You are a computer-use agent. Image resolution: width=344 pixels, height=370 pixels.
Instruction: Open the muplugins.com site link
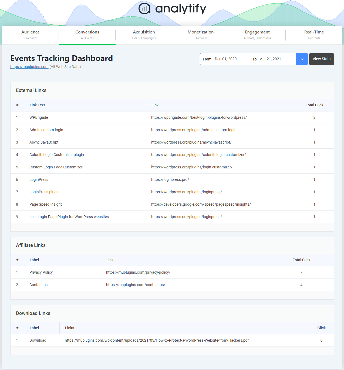[x=29, y=67]
